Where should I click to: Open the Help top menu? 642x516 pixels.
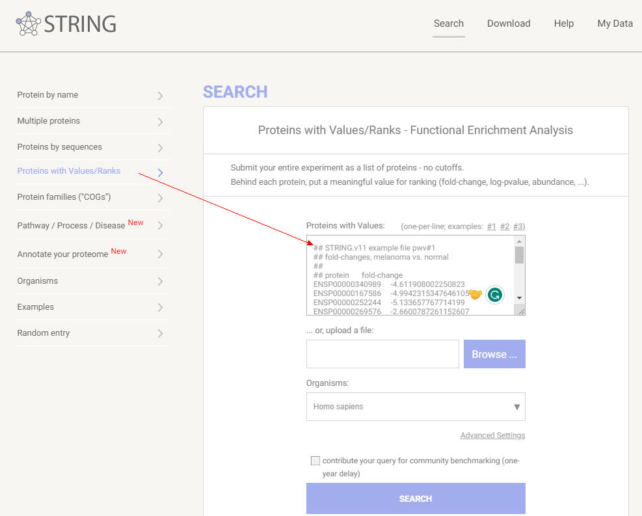coord(564,23)
